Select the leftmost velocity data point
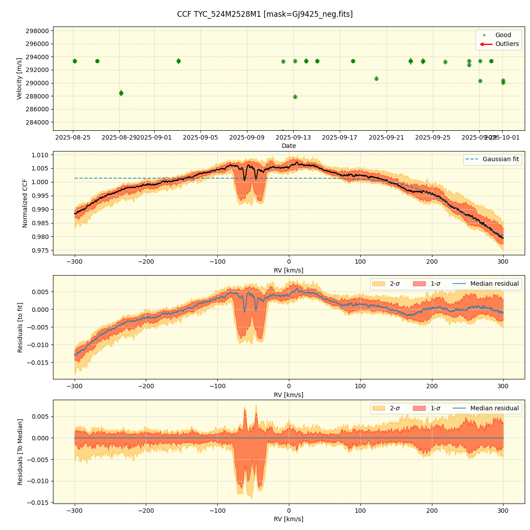 pyautogui.click(x=75, y=61)
